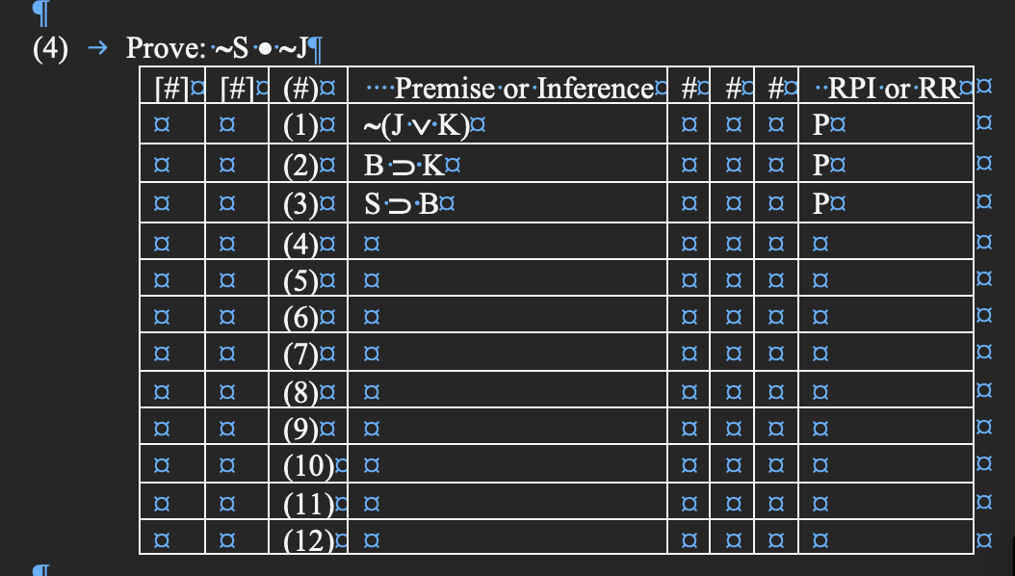The height and width of the screenshot is (576, 1015).
Task: Click the empty inference cell in row (5)
Action: tap(507, 278)
